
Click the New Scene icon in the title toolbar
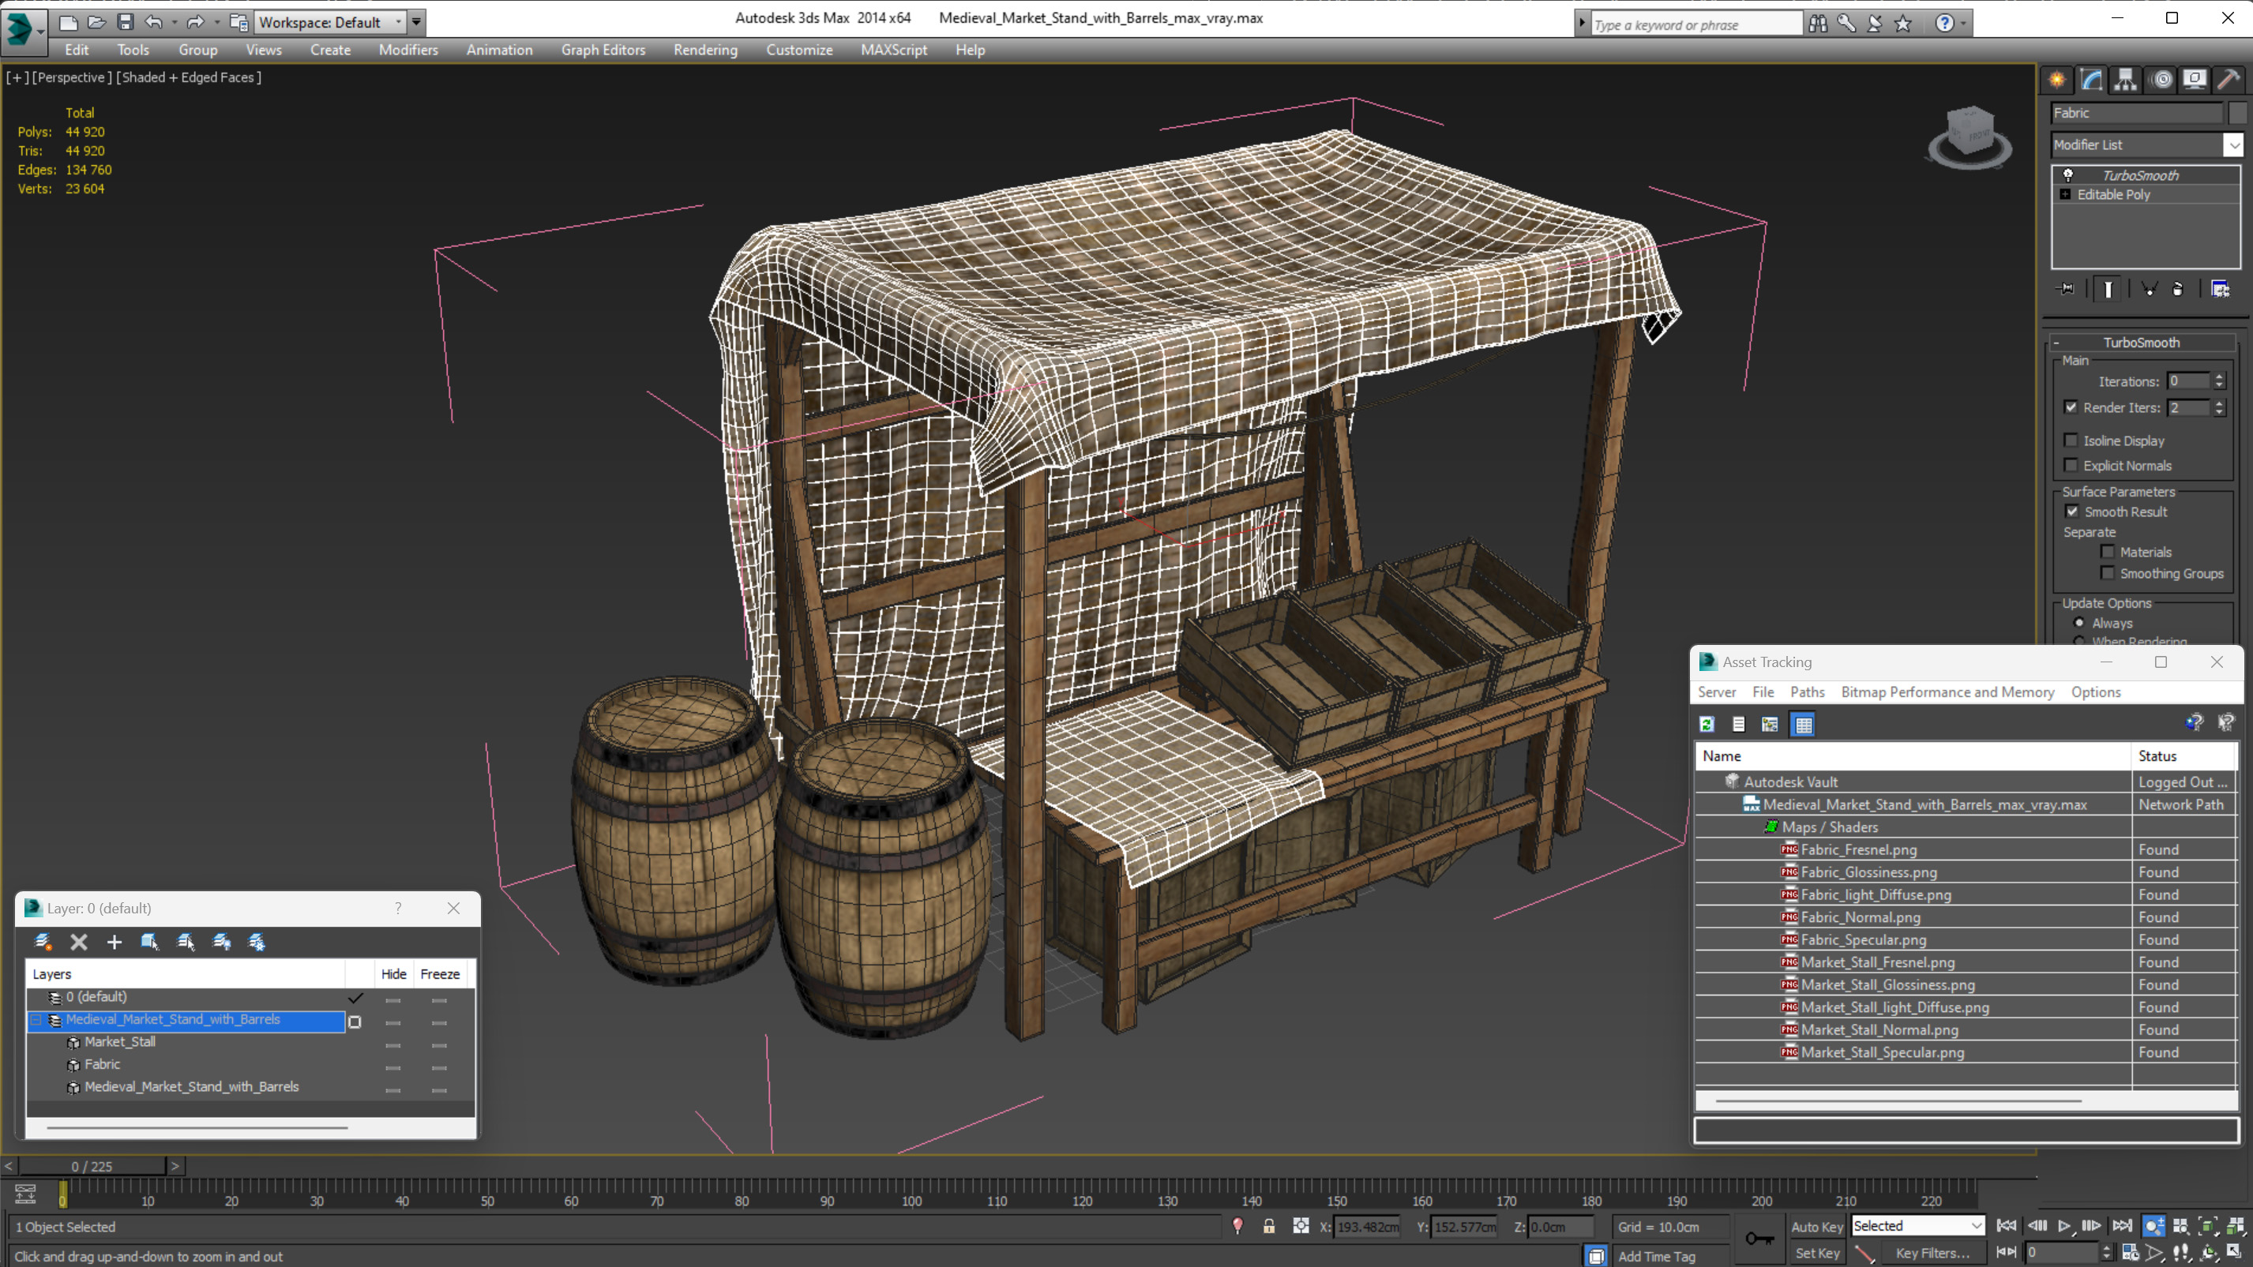coord(68,22)
